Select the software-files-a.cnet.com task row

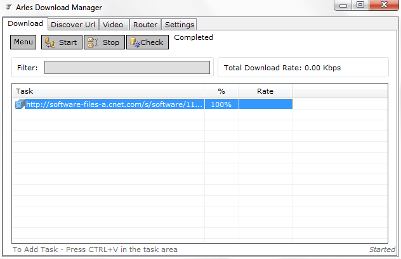[152, 104]
